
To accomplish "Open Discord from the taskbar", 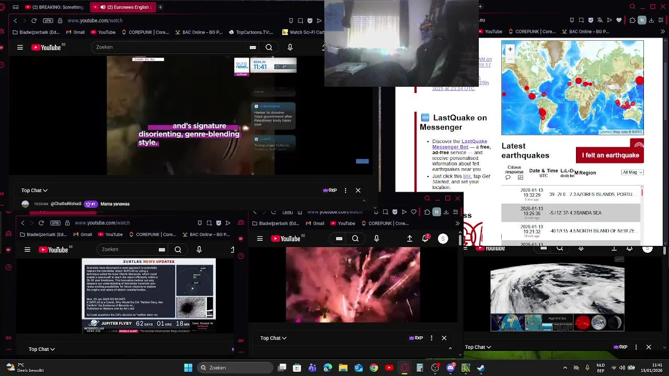I will (451, 368).
